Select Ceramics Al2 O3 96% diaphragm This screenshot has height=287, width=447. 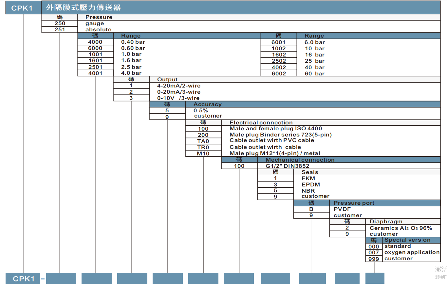pyautogui.click(x=401, y=228)
